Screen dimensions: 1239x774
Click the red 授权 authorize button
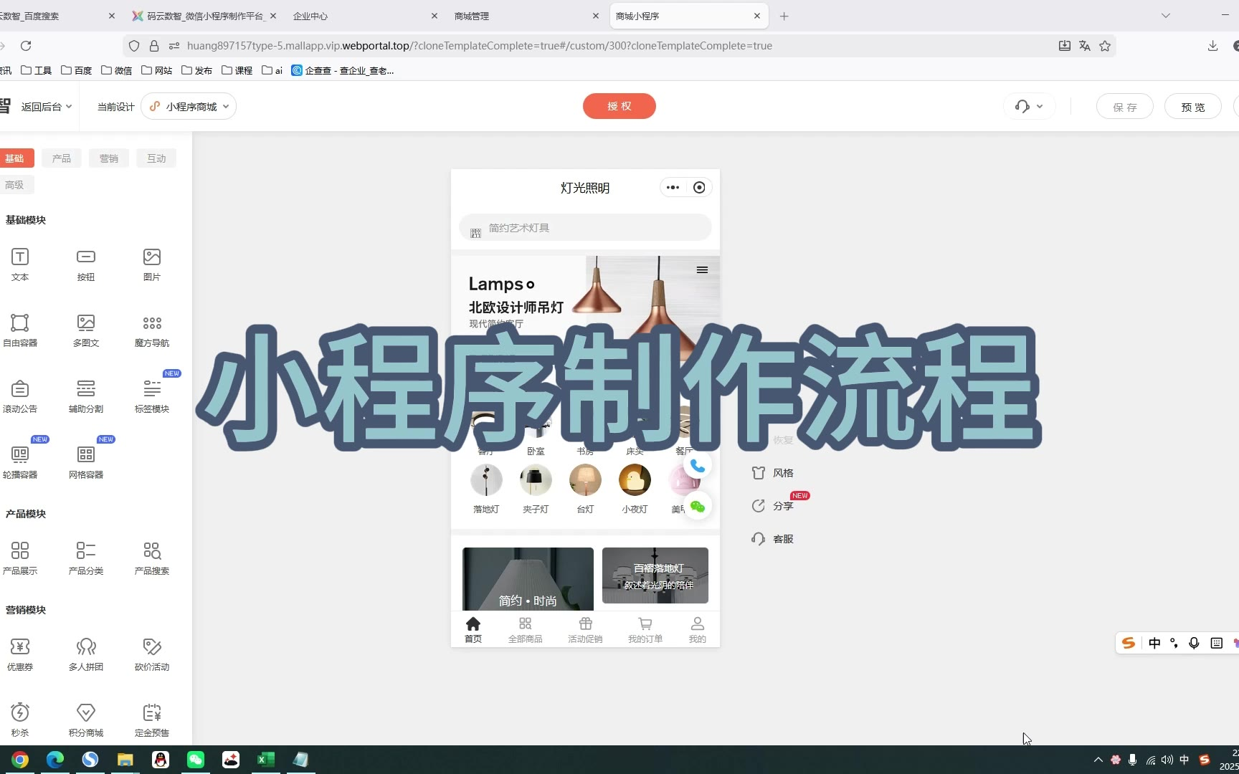click(619, 106)
